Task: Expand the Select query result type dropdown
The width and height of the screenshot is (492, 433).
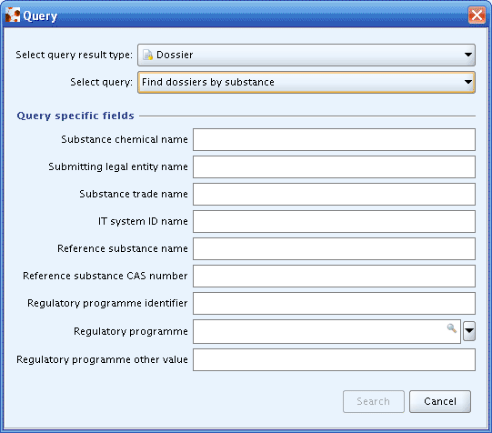Action: [468, 55]
